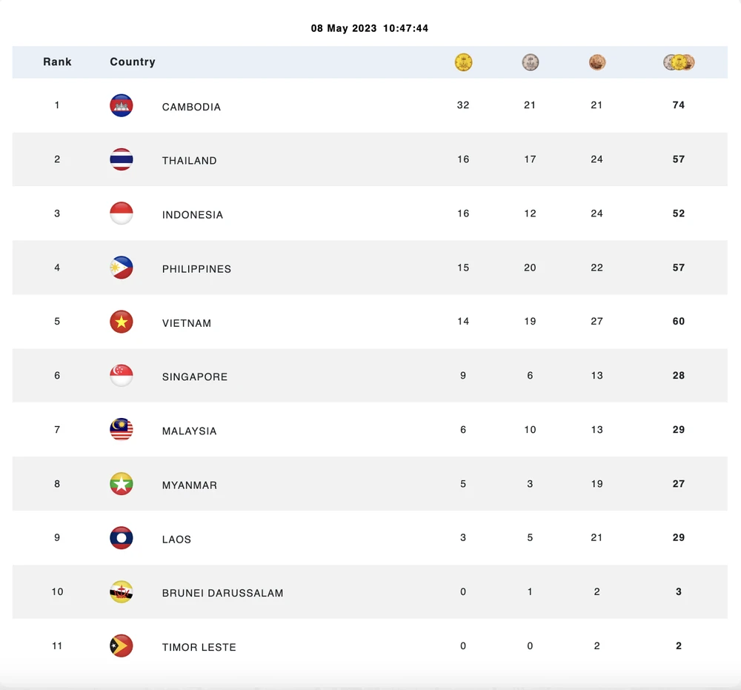Click the Singapore flag icon

[122, 376]
